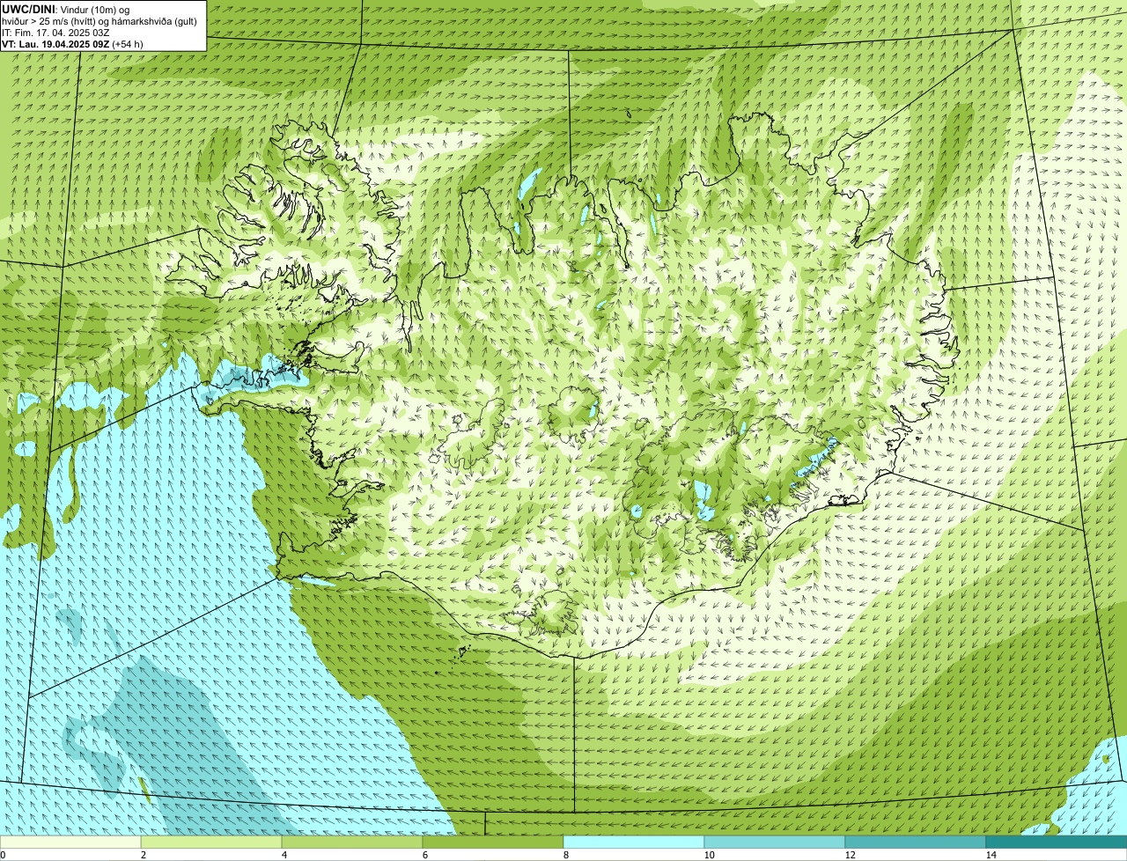Click the 2–4 m/s light green legend swatch
The width and height of the screenshot is (1127, 861).
211,842
